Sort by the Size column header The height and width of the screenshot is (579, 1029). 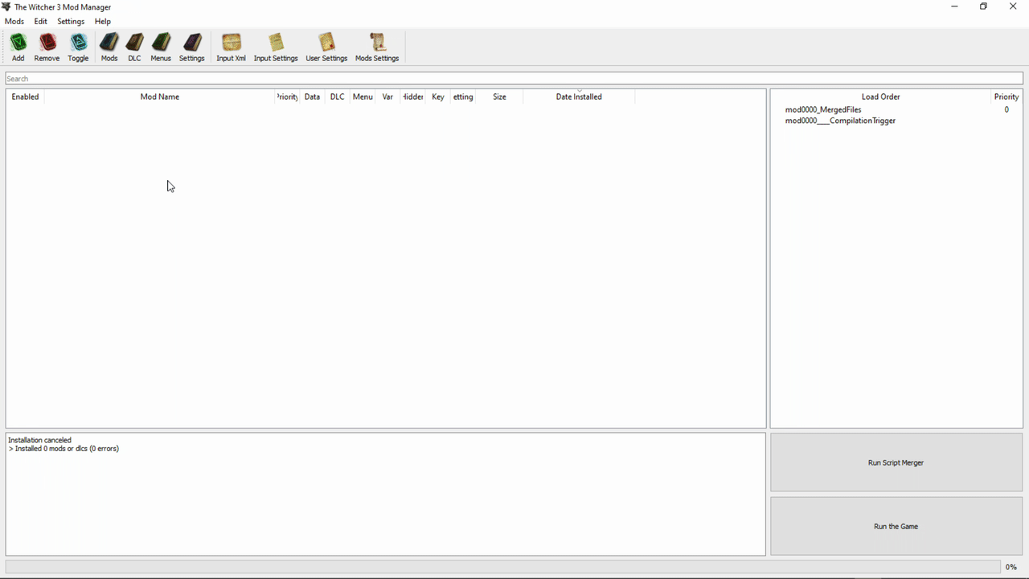coord(499,96)
